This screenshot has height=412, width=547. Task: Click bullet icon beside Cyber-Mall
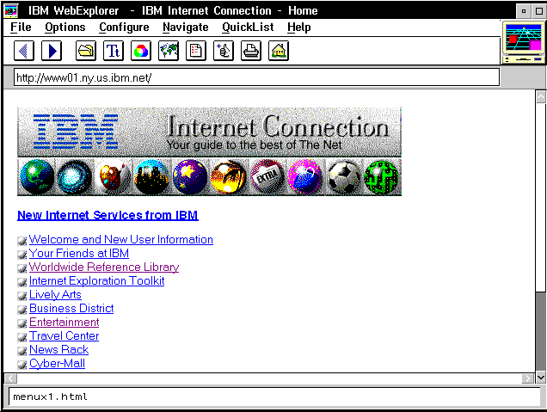point(22,365)
